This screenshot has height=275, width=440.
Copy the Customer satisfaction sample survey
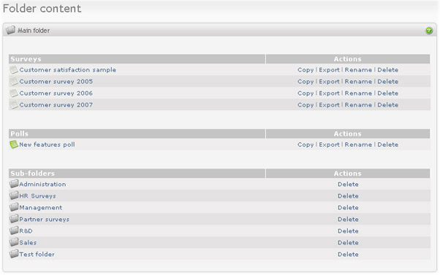(x=306, y=70)
